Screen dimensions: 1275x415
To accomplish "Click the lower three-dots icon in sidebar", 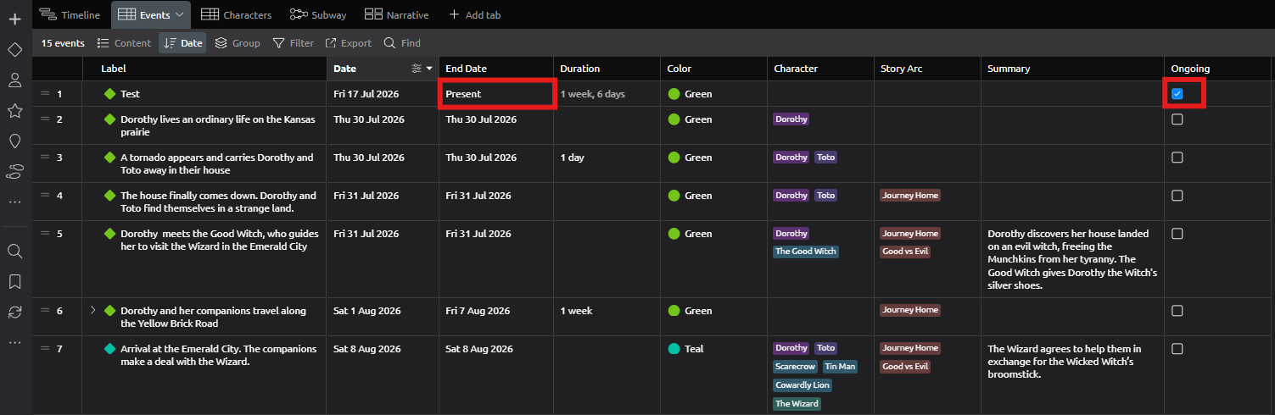I will coord(14,343).
